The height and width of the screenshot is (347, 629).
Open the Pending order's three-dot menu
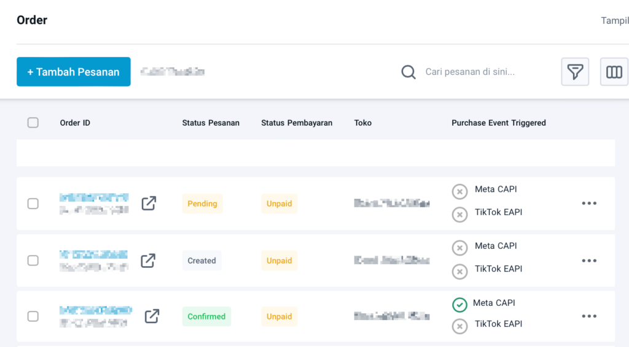click(x=589, y=204)
